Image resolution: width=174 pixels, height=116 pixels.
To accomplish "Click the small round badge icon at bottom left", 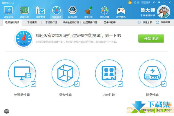I will [x=7, y=111].
